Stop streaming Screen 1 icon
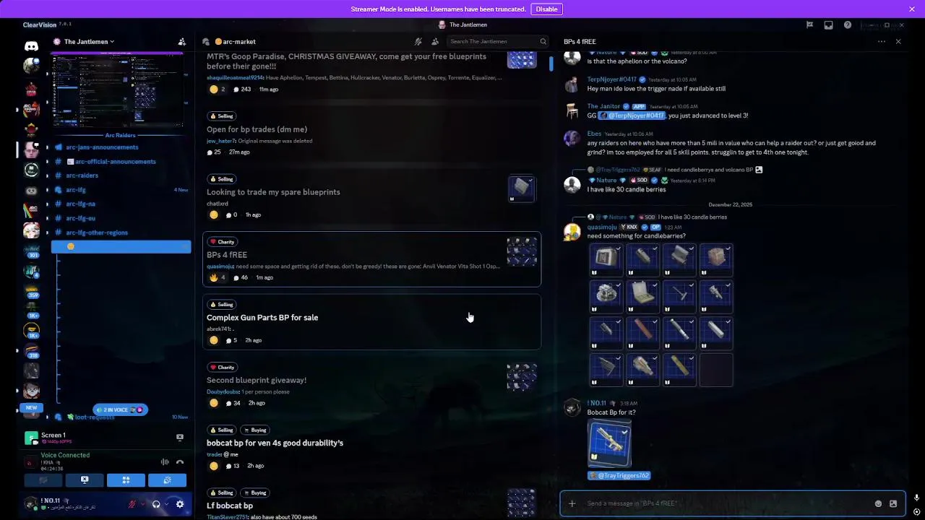 180,437
